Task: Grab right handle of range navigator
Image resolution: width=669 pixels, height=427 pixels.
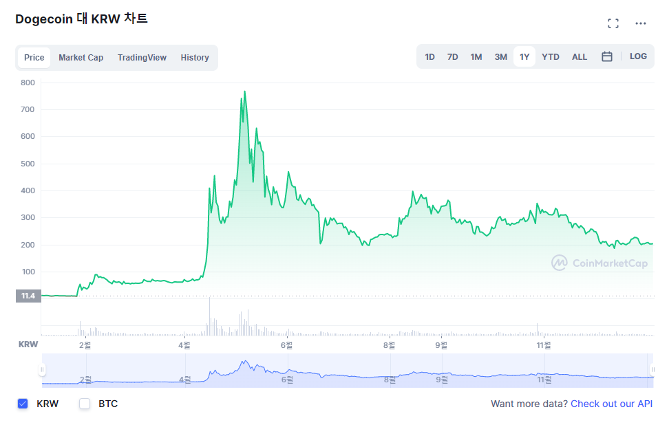Action: (x=652, y=369)
